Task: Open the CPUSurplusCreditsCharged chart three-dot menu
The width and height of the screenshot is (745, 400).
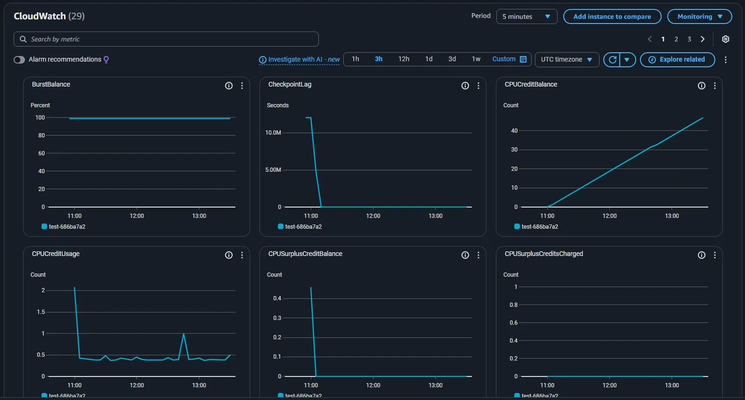Action: (715, 255)
